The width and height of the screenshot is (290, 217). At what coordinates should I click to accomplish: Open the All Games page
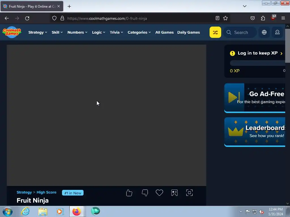[x=165, y=32]
